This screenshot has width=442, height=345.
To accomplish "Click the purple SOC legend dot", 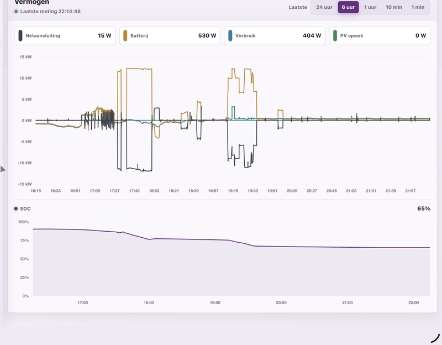I will coord(16,209).
